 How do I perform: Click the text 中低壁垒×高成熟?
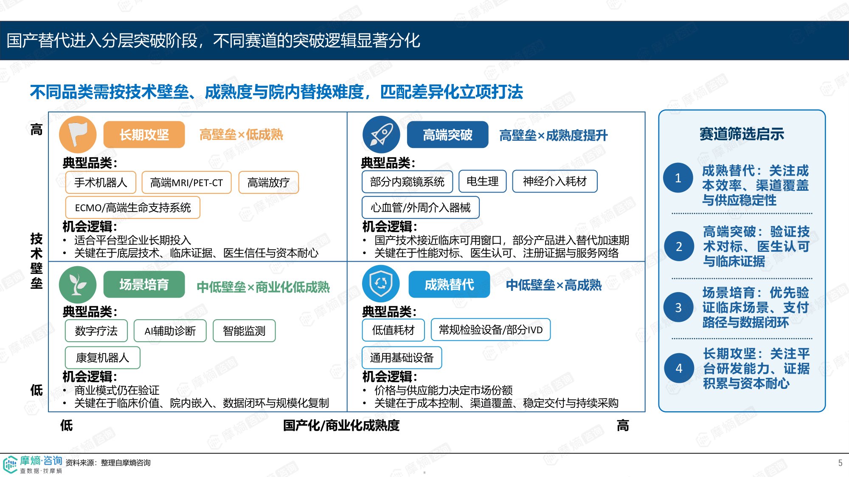point(554,285)
